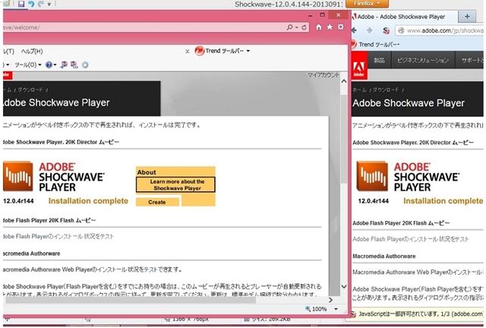Open Adobe Flash Player install test link in Firefox
The image size is (486, 328).
[x=410, y=239]
